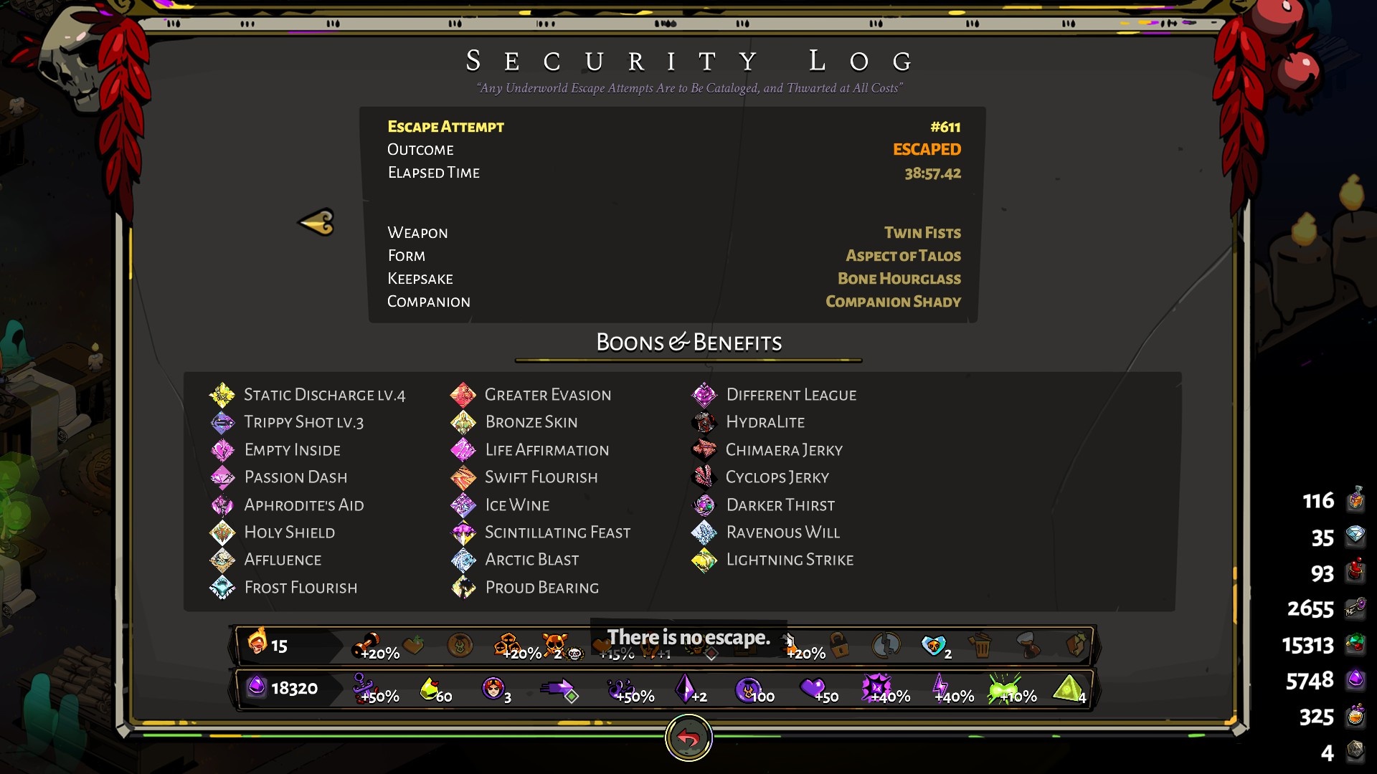Click the Extreme Measures skull icon

(x=555, y=644)
